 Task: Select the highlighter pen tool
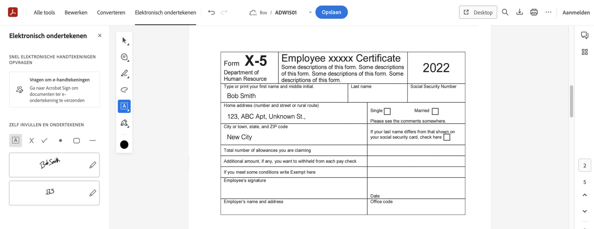[124, 73]
